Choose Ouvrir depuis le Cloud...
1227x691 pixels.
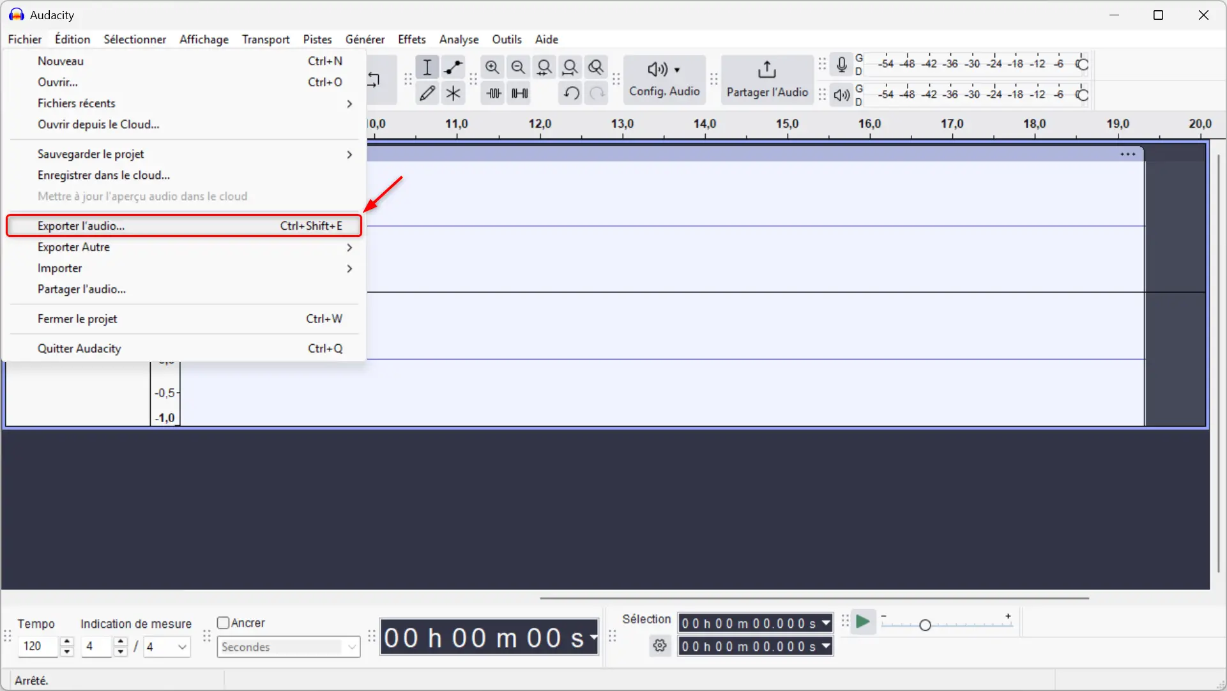[x=184, y=124]
